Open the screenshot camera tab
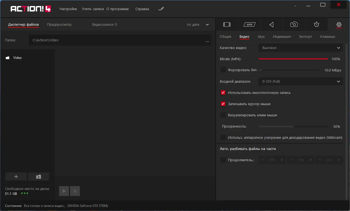The height and width of the screenshot is (211, 350). (x=294, y=25)
